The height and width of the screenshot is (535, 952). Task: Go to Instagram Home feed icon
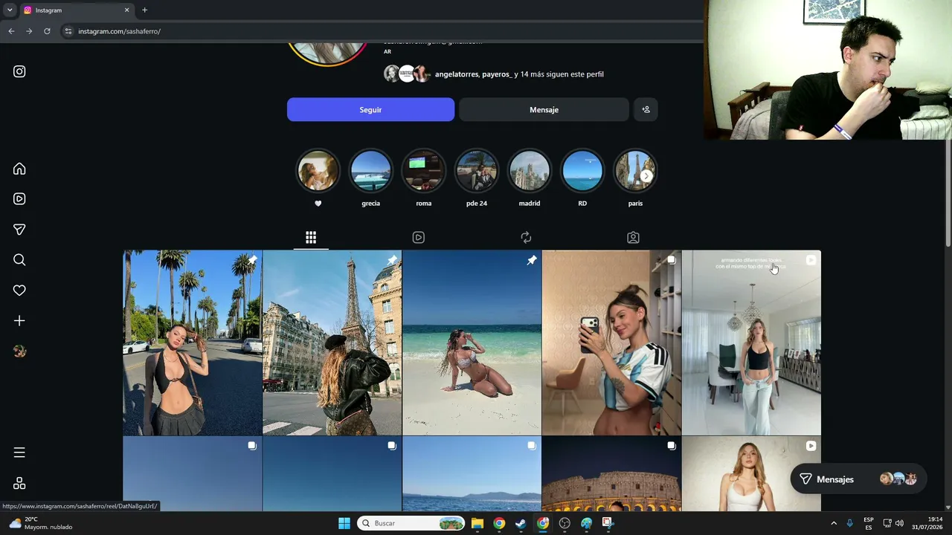pos(19,169)
